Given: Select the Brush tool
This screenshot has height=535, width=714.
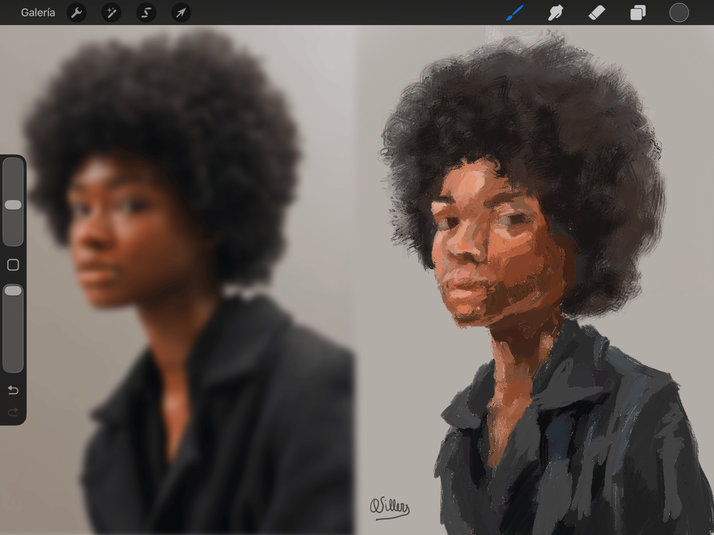Looking at the screenshot, I should [515, 13].
